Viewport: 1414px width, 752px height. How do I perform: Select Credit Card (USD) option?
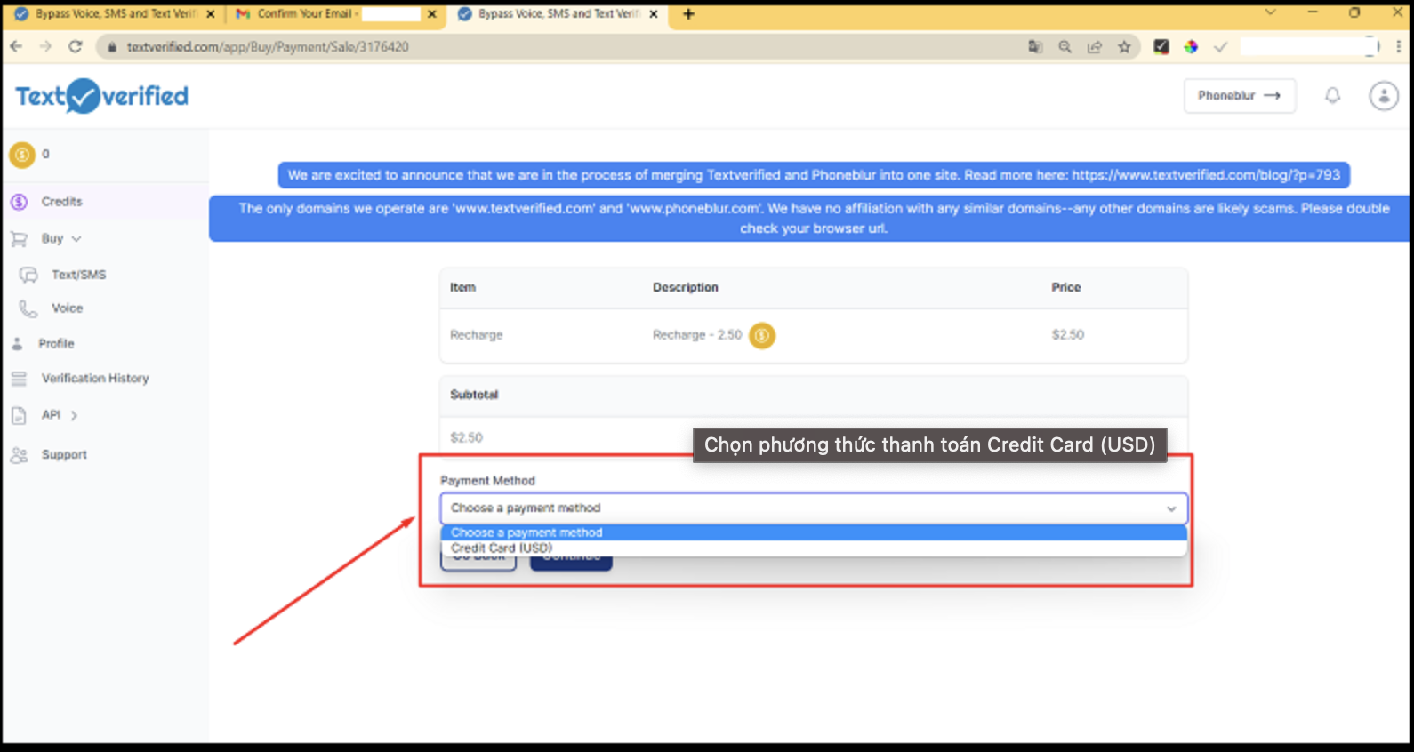tap(502, 548)
